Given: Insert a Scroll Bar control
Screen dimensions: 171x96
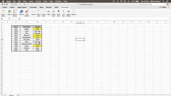Looking at the screenshot, I should coord(59,13).
